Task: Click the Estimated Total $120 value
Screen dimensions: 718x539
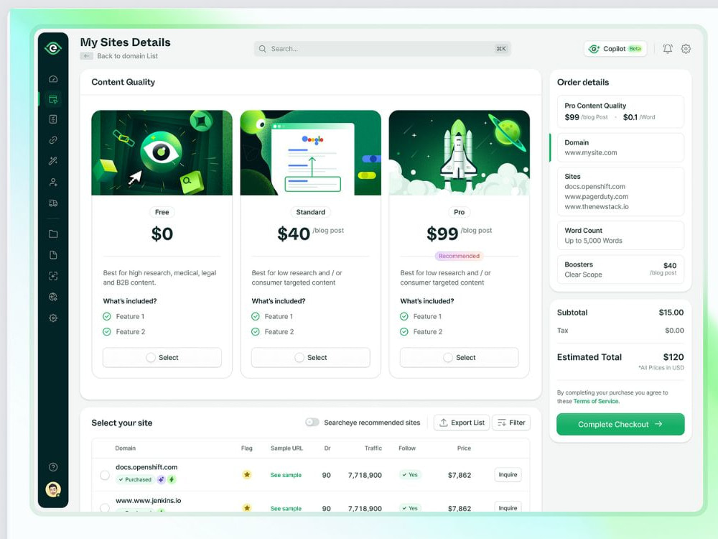Action: tap(673, 357)
